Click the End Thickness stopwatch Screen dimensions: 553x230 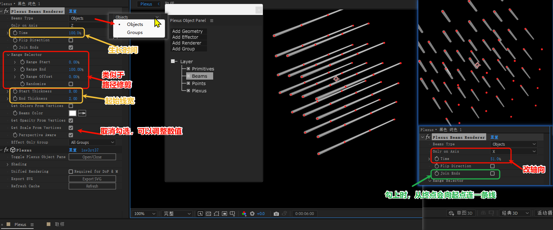tap(15, 99)
